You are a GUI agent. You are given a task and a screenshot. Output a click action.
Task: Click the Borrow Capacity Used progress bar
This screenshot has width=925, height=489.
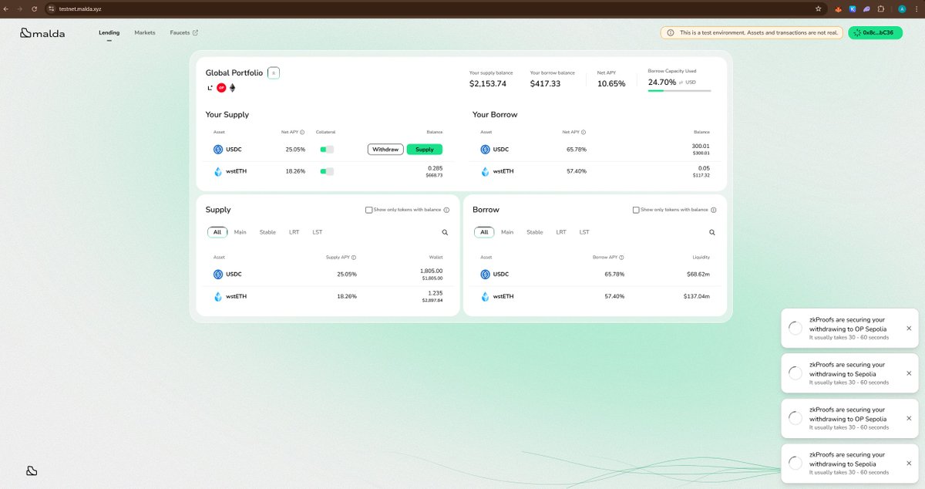679,91
